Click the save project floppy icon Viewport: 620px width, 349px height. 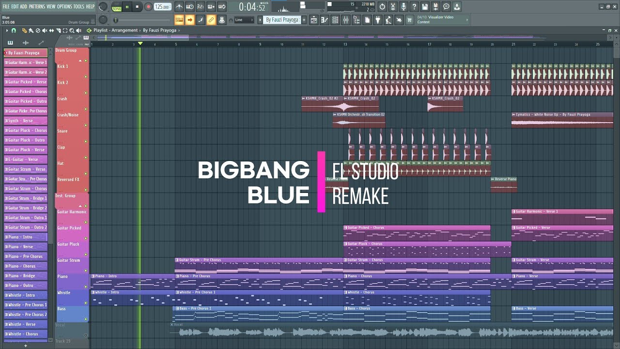click(425, 7)
